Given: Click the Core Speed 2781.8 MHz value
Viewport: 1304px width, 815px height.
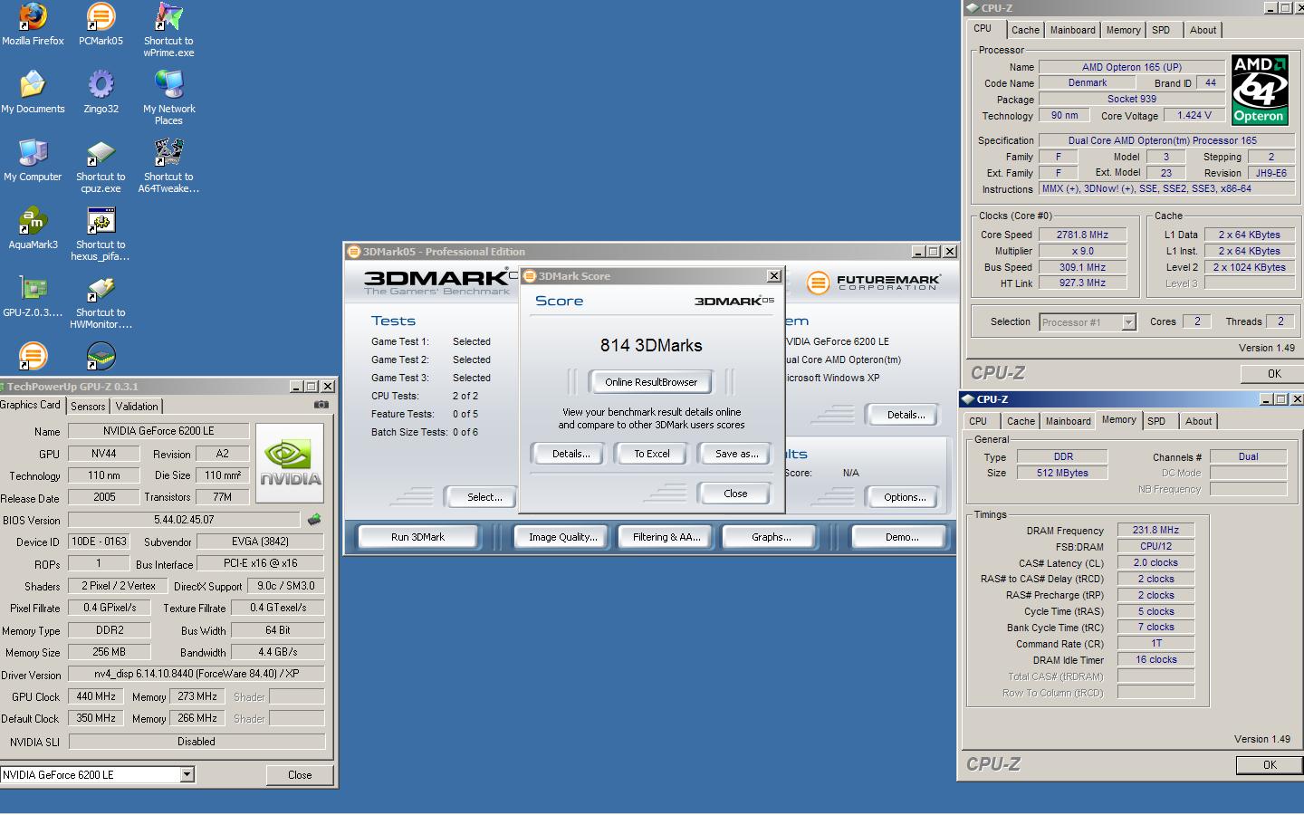Looking at the screenshot, I should 1082,235.
